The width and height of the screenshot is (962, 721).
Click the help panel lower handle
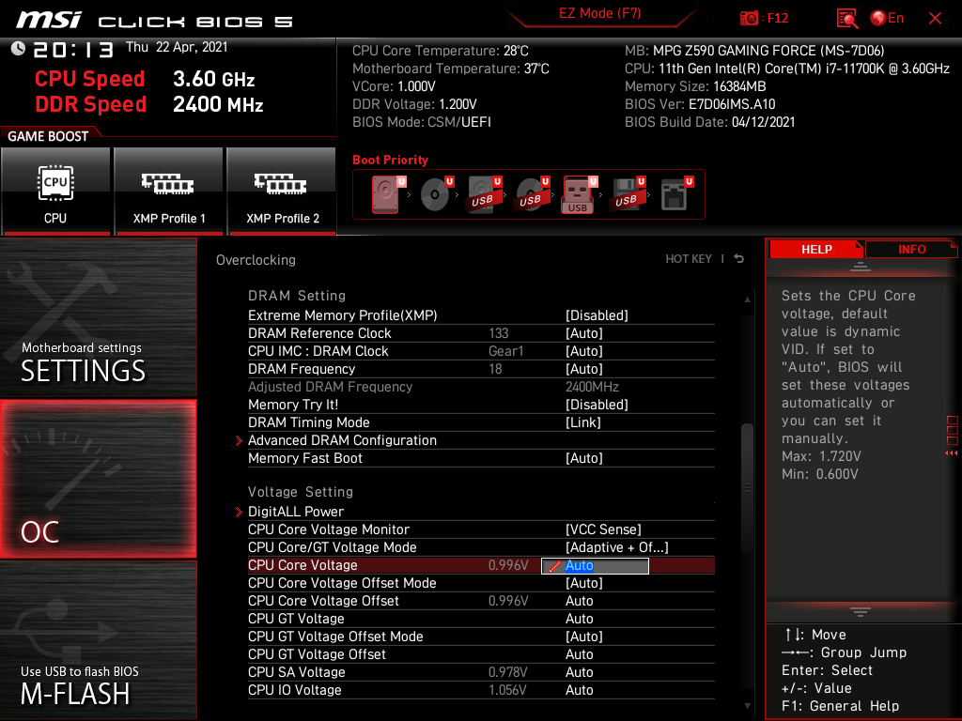pyautogui.click(x=861, y=611)
